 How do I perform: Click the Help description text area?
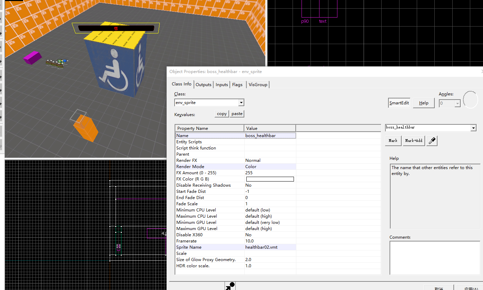click(435, 196)
